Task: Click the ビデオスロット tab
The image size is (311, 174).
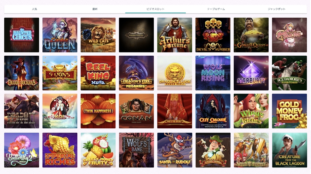Action: coord(155,9)
